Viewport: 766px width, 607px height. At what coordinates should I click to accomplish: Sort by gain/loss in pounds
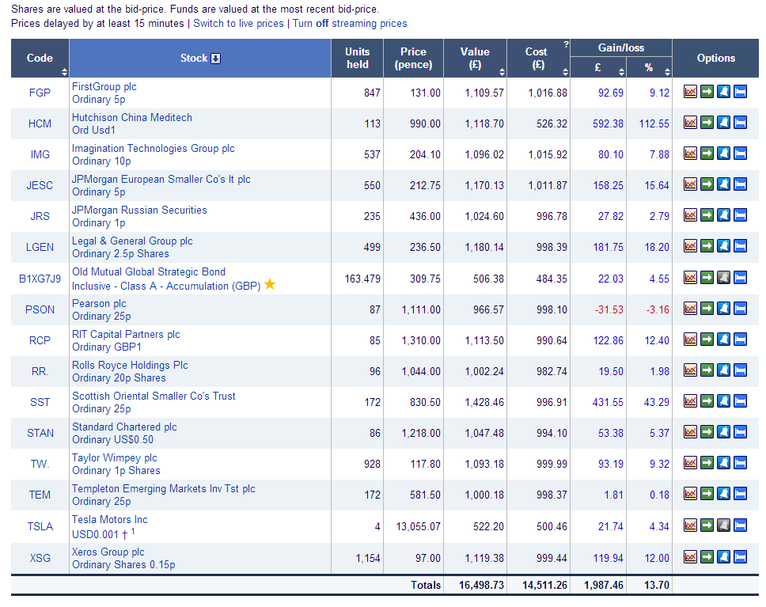[621, 72]
